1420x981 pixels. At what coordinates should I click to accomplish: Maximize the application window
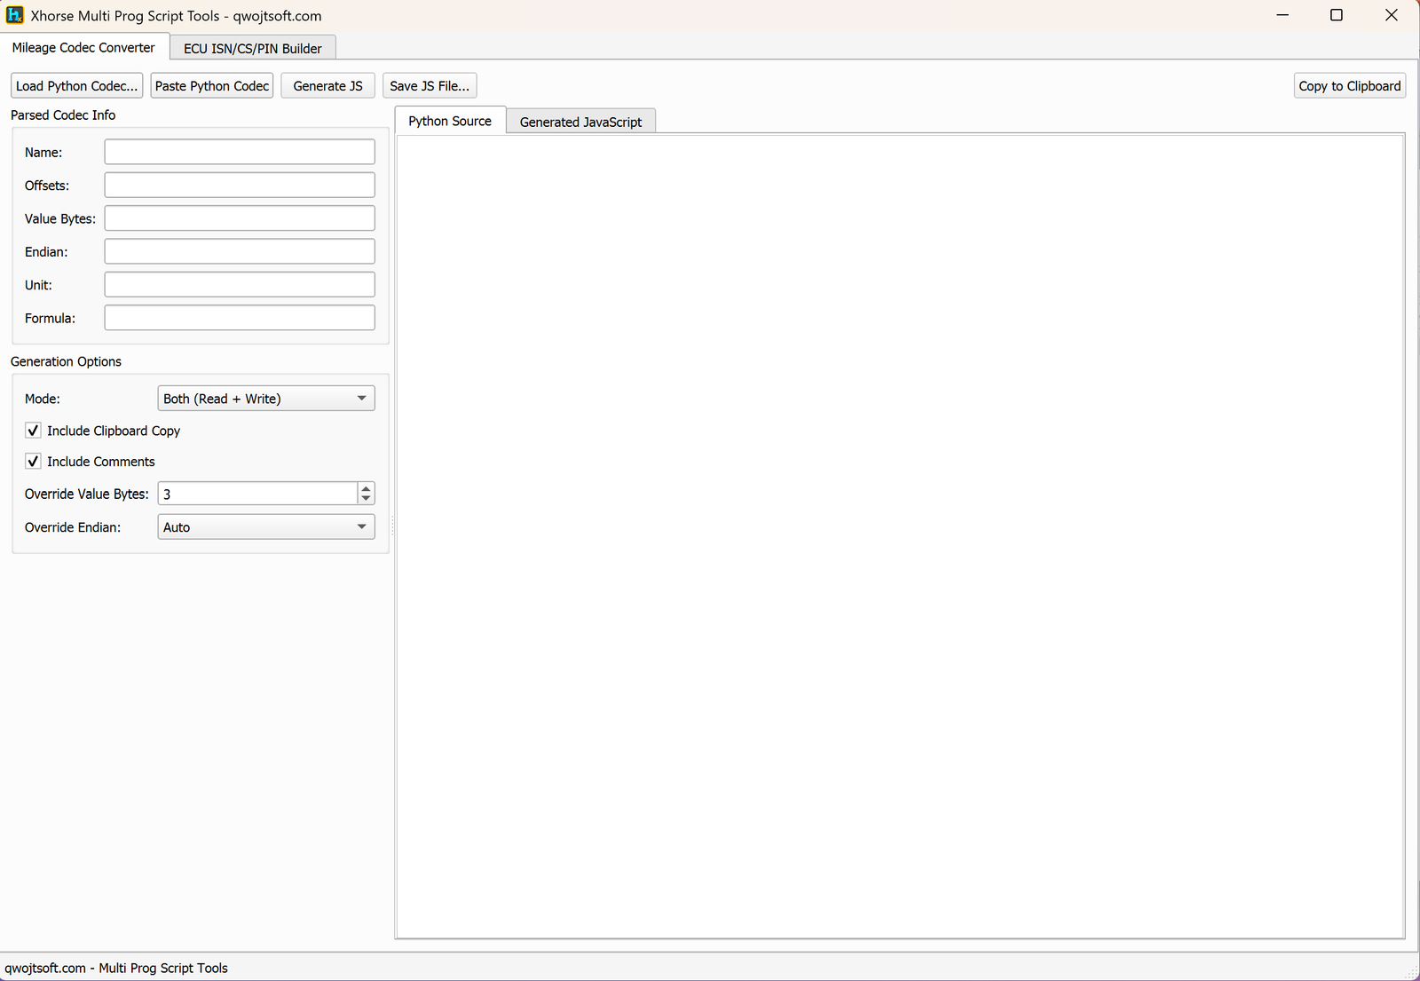1337,15
